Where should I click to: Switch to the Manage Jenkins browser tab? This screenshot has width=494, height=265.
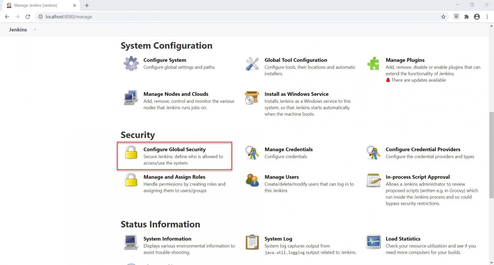coord(36,5)
